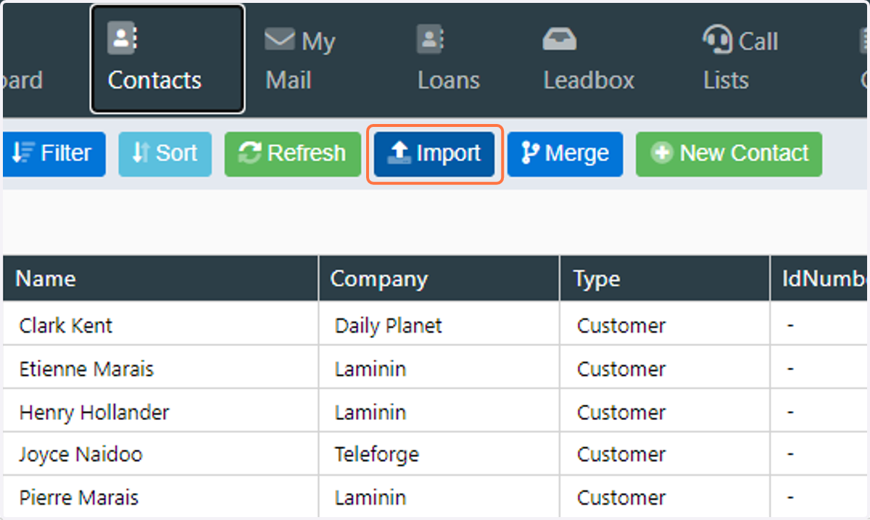Click the Contacts address book icon

coord(123,38)
